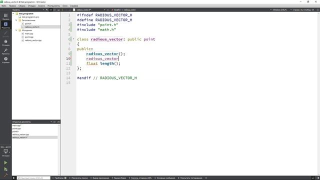The height and width of the screenshot is (180, 320).
Task: Open the Анализ menu
Action: coord(41,6)
